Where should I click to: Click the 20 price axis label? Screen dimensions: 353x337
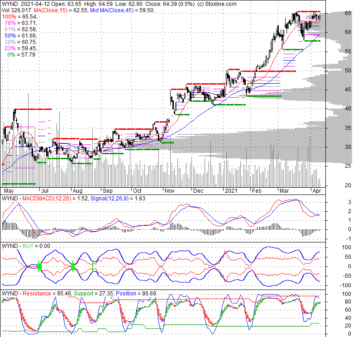[x=348, y=185]
